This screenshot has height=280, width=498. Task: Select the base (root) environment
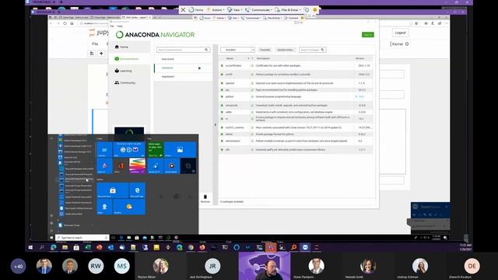click(168, 59)
